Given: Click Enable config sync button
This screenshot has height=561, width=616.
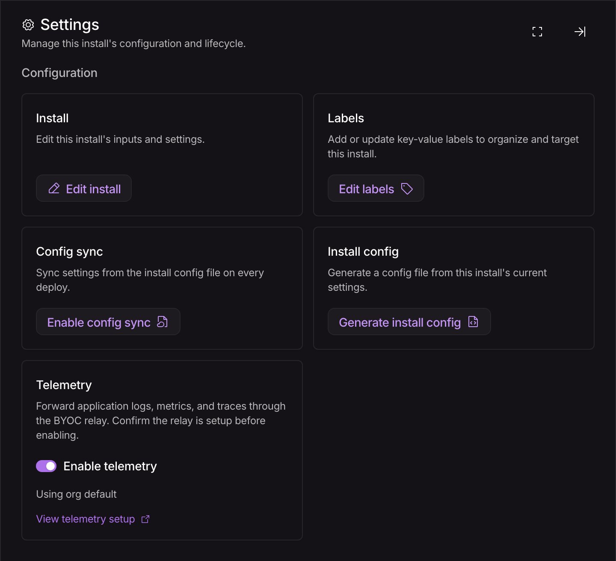Looking at the screenshot, I should point(108,322).
